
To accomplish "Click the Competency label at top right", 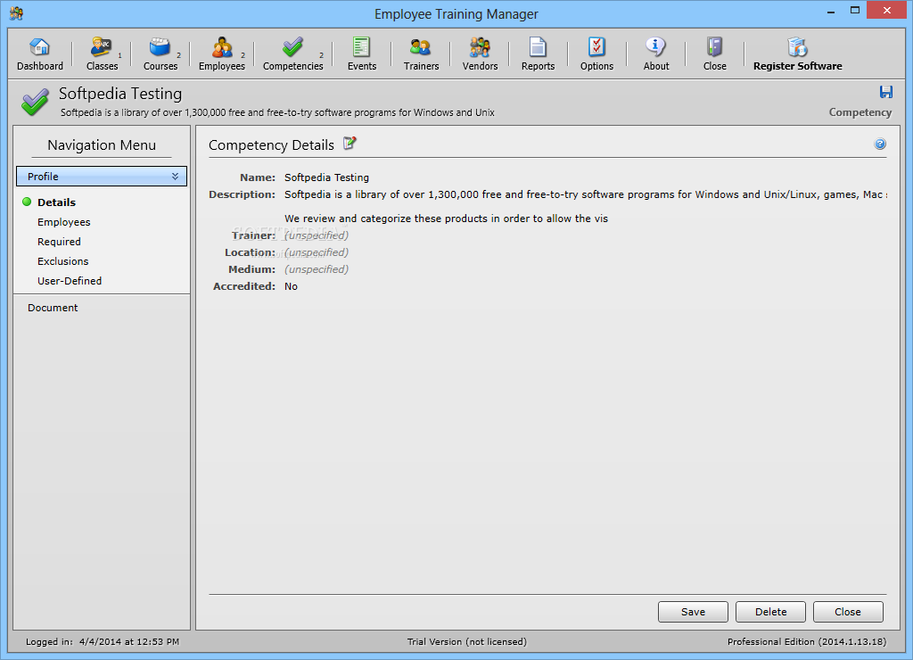I will coord(860,112).
